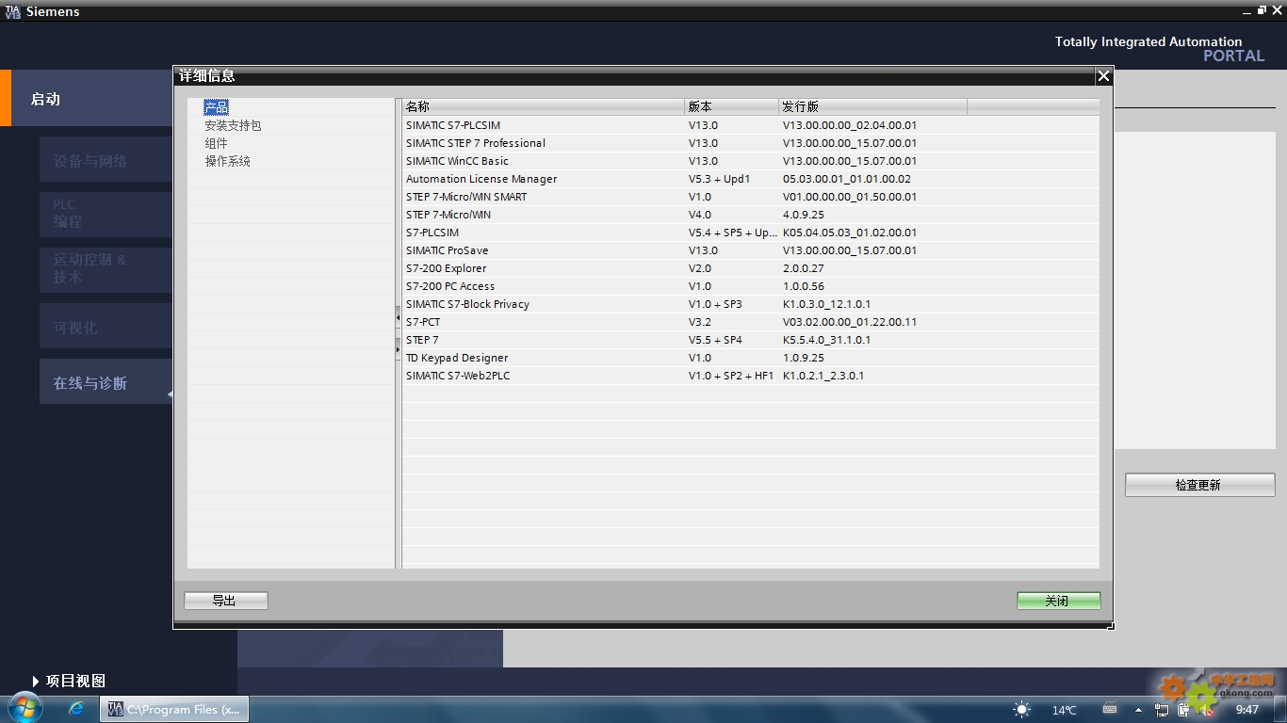
Task: Click release V13.00.00.00_02.04.00.01 cell
Action: (850, 125)
